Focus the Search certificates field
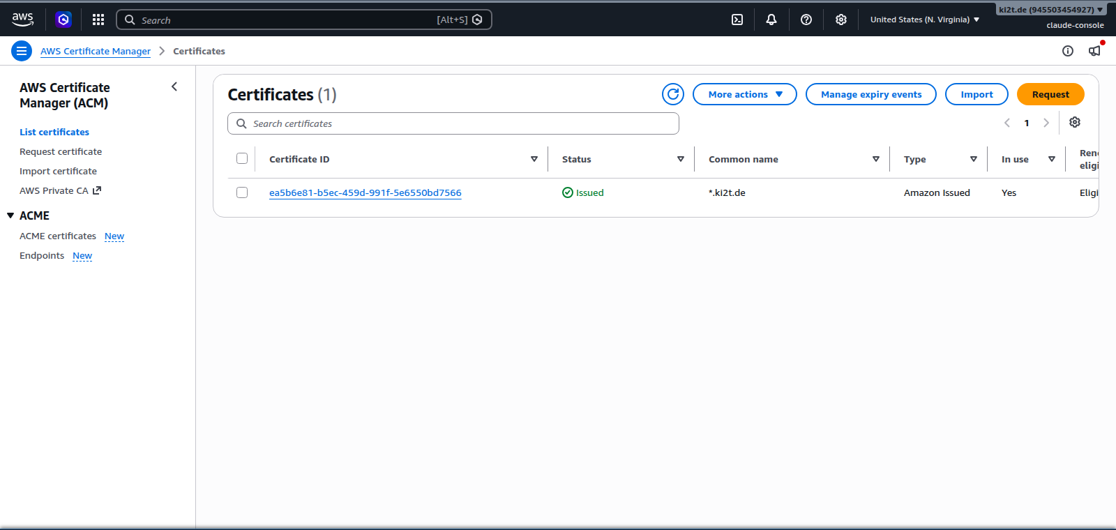This screenshot has width=1116, height=530. click(453, 123)
